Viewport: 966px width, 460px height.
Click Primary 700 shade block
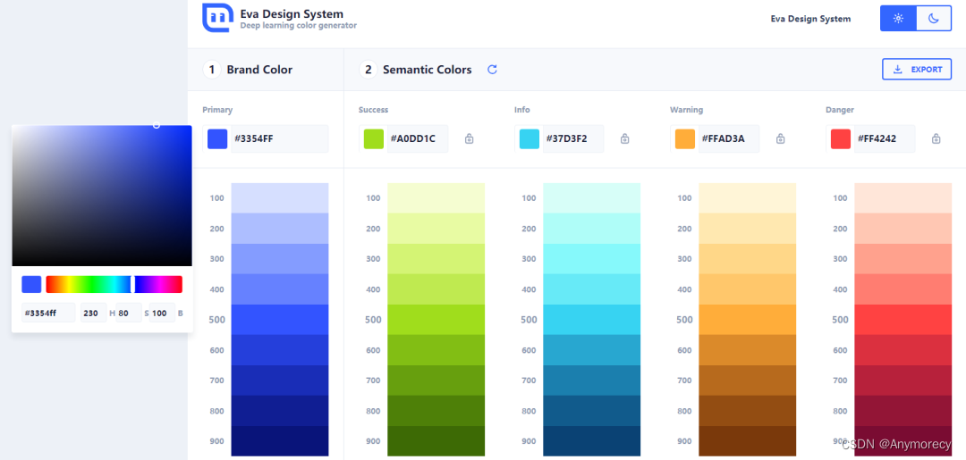click(280, 380)
